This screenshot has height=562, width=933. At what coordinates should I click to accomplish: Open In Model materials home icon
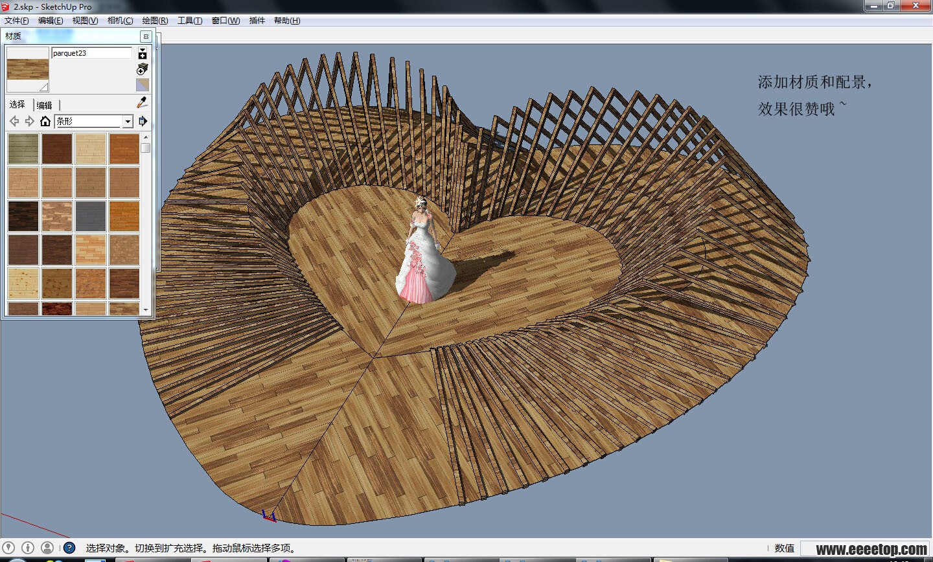[x=45, y=121]
